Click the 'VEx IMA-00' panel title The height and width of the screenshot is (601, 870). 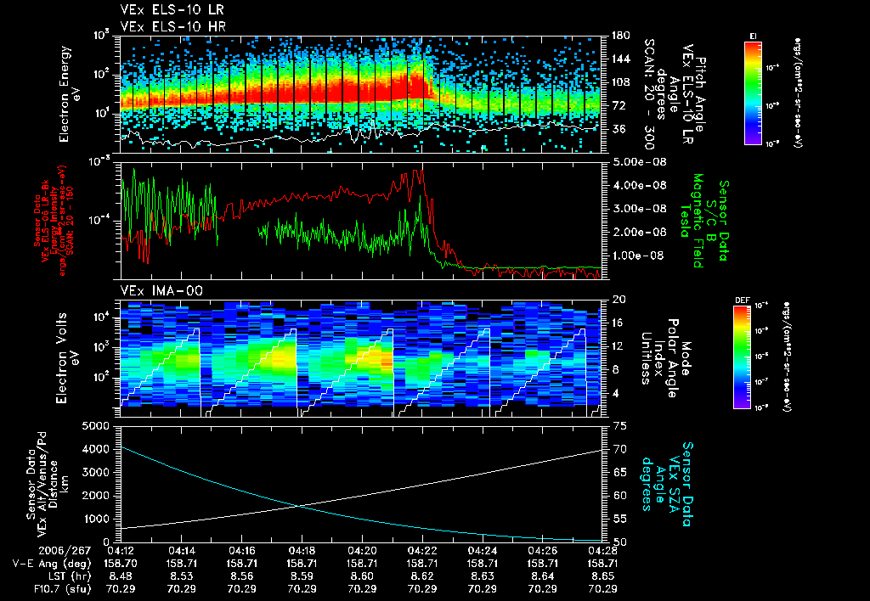[161, 291]
